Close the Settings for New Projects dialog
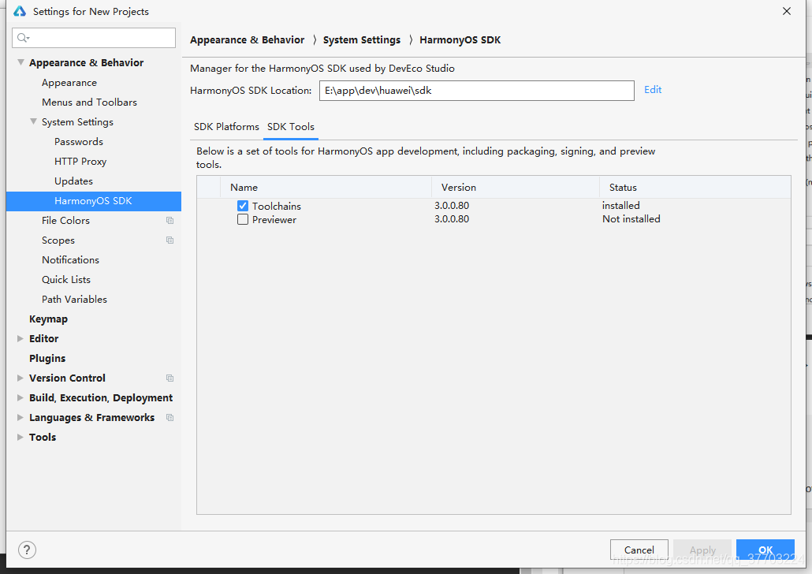This screenshot has height=574, width=812. (787, 11)
